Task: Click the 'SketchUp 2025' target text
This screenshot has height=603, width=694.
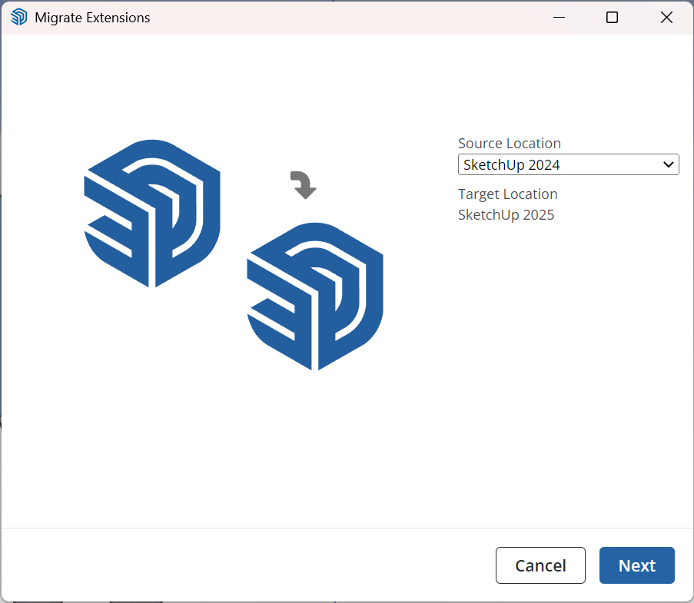Action: 506,215
